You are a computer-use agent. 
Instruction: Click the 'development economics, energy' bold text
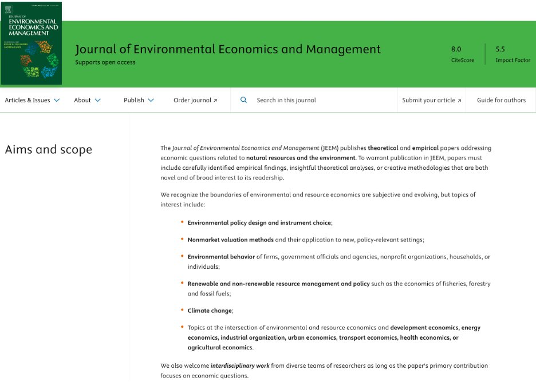[435, 328]
